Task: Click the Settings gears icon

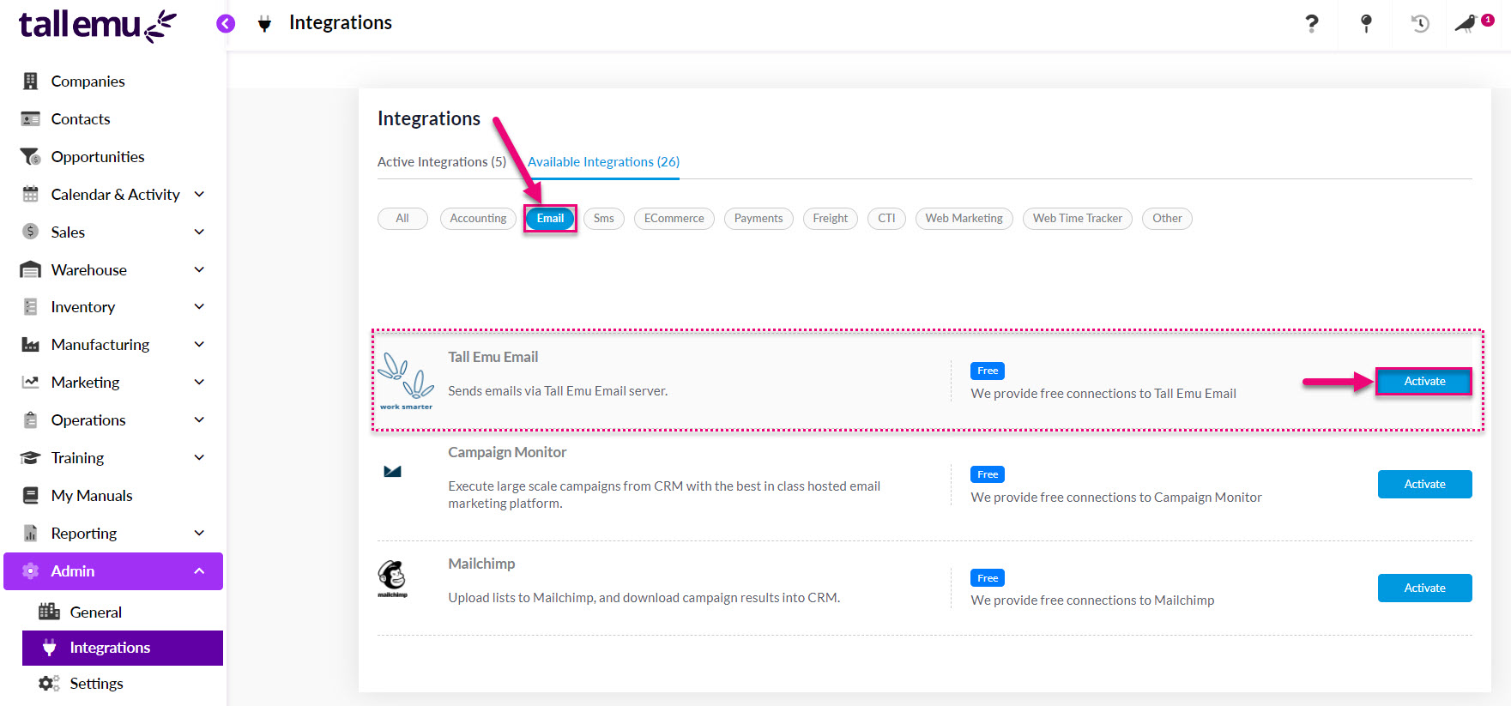Action: pyautogui.click(x=50, y=683)
